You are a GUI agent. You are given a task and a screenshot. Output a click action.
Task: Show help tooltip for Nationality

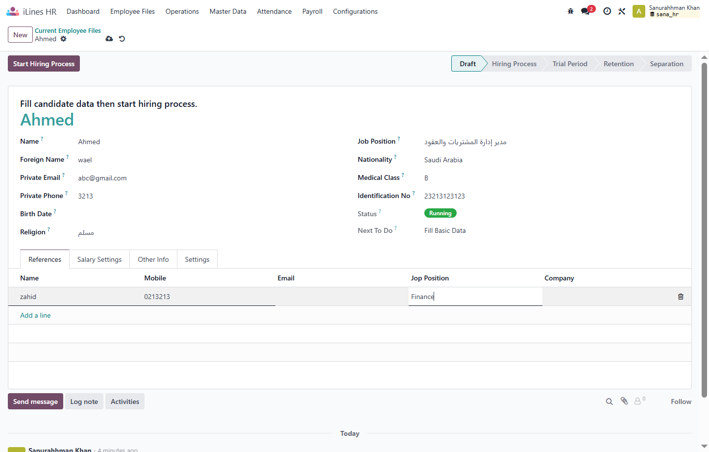tap(395, 157)
